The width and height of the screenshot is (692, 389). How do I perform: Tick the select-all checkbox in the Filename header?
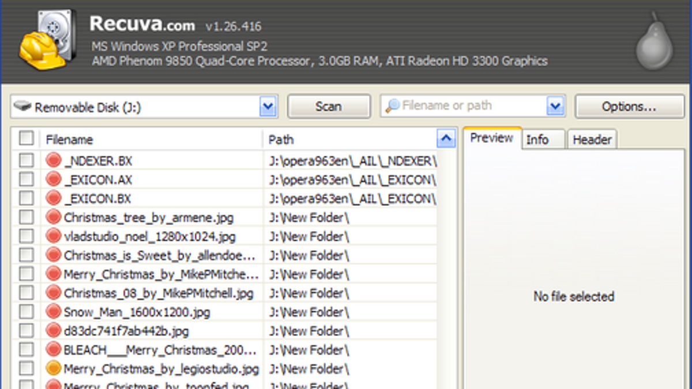pos(26,138)
